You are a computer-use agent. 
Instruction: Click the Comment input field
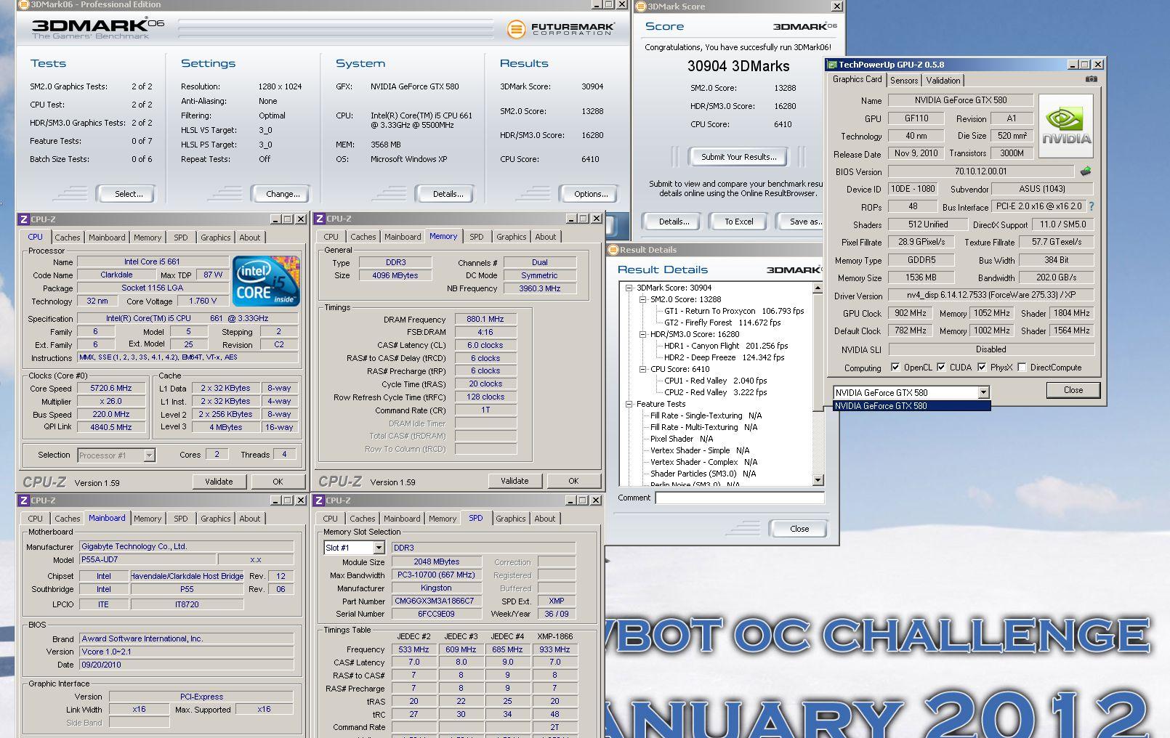[740, 498]
